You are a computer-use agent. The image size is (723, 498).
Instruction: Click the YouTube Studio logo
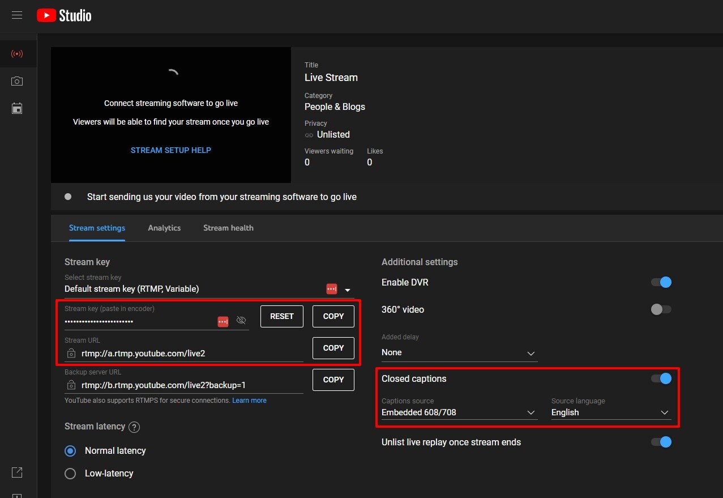[64, 15]
